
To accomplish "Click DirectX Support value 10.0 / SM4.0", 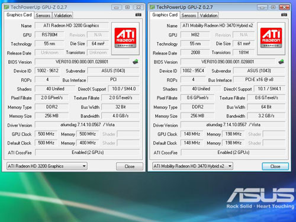I will tap(124, 89).
